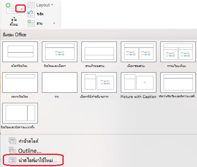Screen dimensions: 197x167
Task: Open the New Slide dropdown arrow
Action: (x=21, y=9)
